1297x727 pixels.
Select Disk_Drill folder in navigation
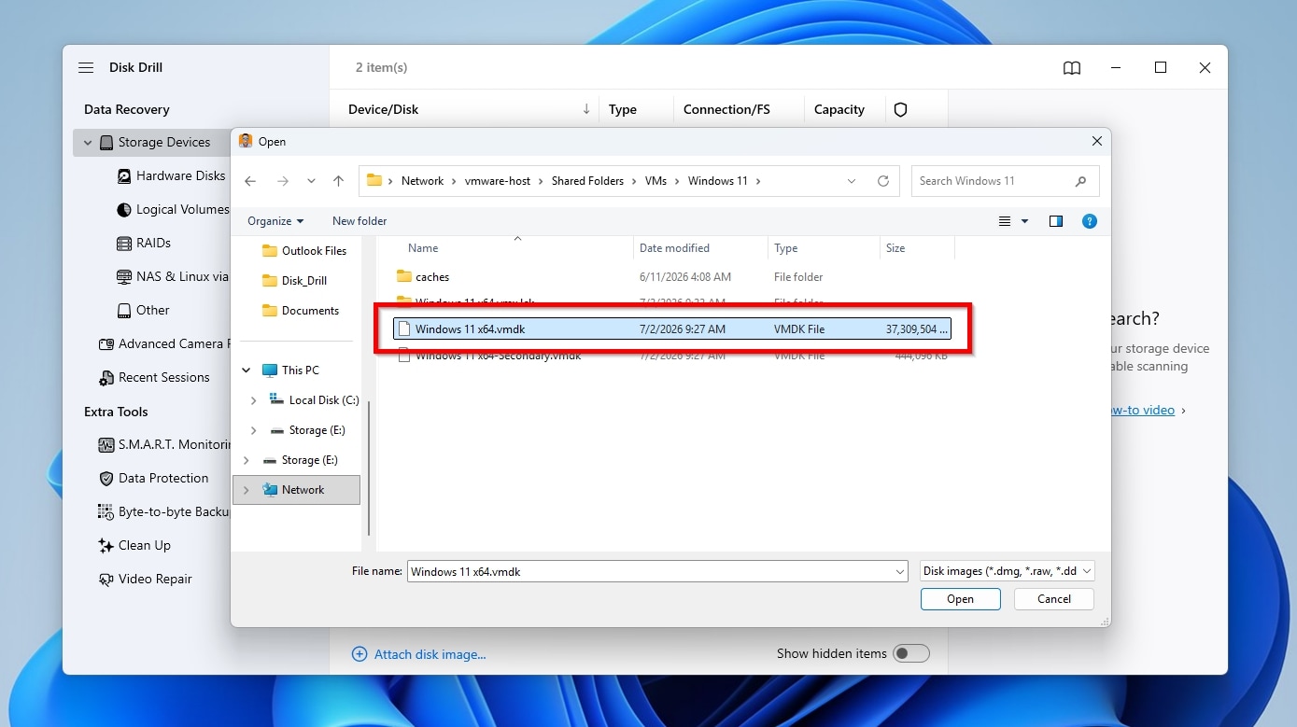click(x=295, y=281)
